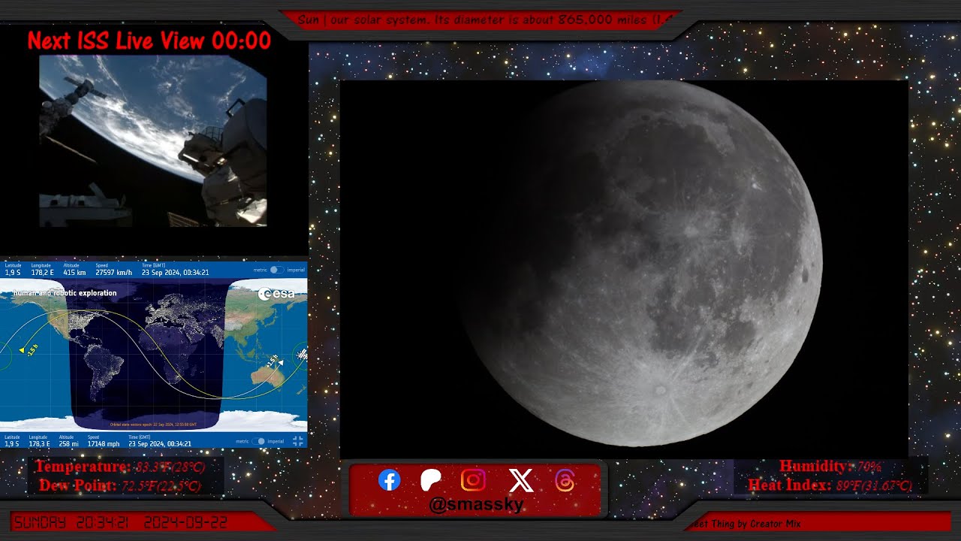This screenshot has width=961, height=541.
Task: Click the Humidity reading text
Action: (830, 467)
